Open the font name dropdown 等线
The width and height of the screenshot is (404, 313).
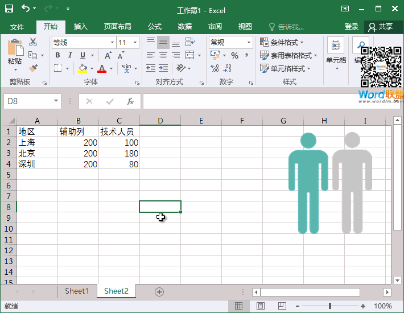point(112,43)
